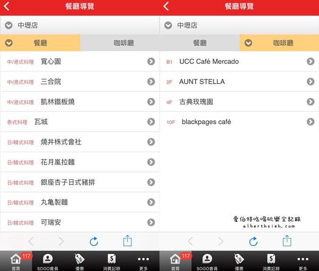Open SOGO會員 tab on right screen
This screenshot has width=319, height=271.
207,261
